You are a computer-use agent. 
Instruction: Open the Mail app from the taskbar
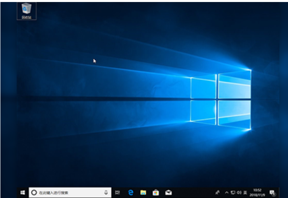pyautogui.click(x=167, y=193)
